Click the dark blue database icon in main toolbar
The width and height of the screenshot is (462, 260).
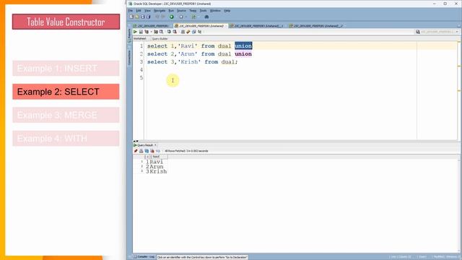(206, 17)
